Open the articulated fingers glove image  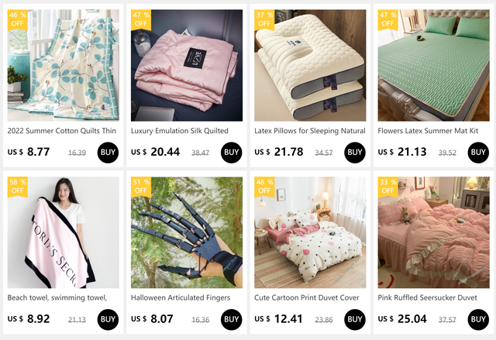(x=187, y=232)
